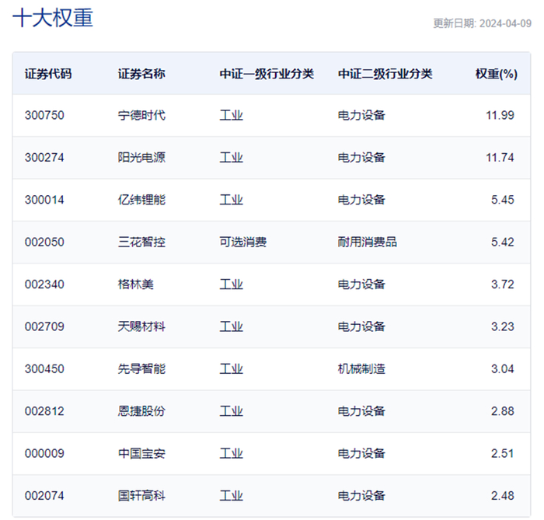Click weight value 11.74
Screen dimensions: 544x520
click(500, 158)
